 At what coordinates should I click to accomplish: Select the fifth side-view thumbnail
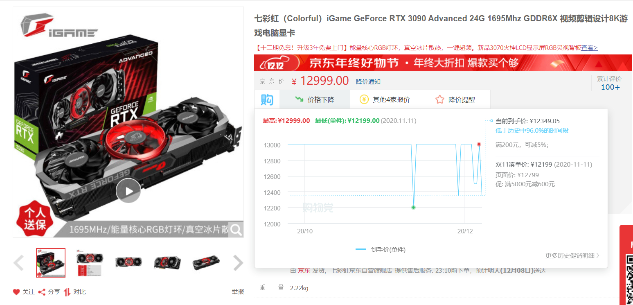point(206,263)
